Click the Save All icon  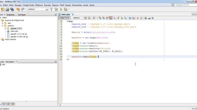pos(12,9)
